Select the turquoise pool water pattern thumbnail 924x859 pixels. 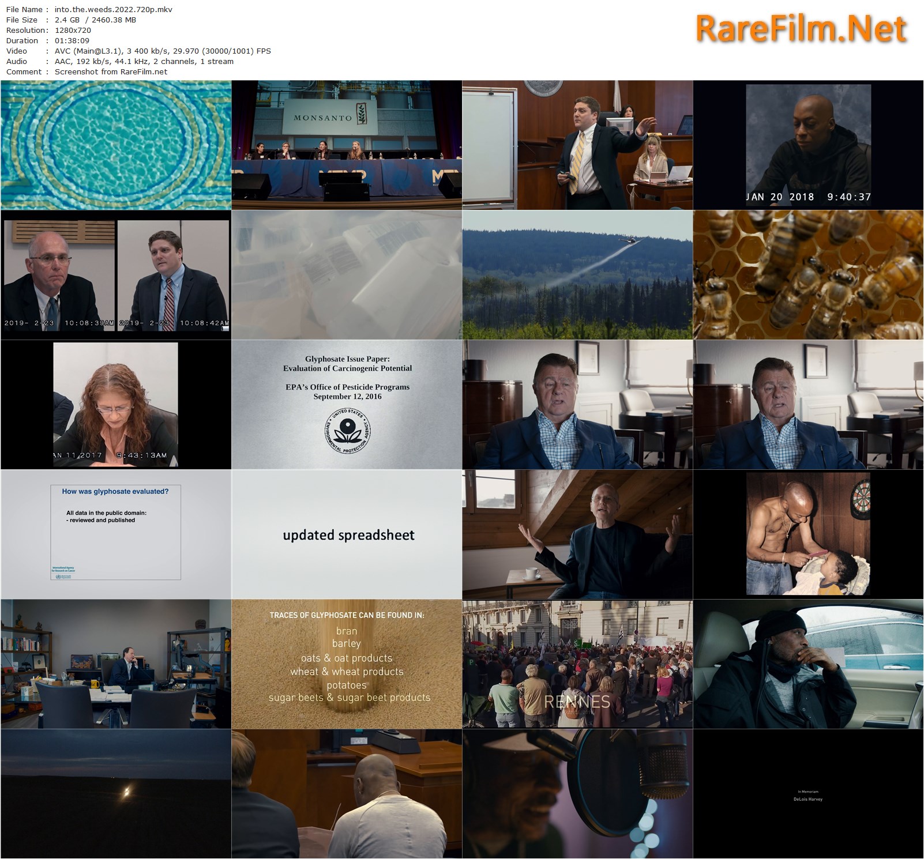116,145
